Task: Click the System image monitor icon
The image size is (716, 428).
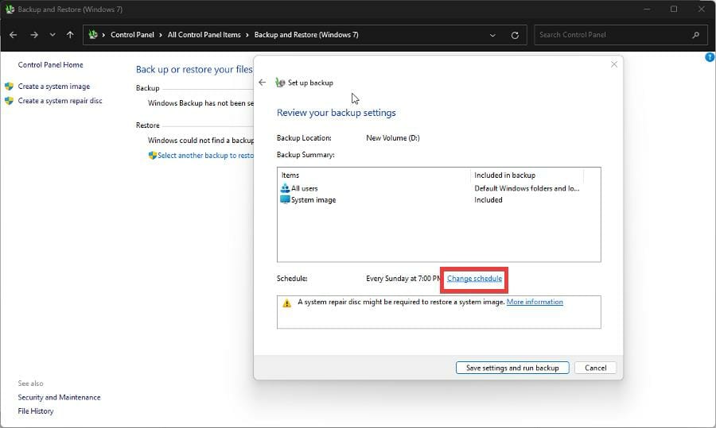Action: click(285, 199)
